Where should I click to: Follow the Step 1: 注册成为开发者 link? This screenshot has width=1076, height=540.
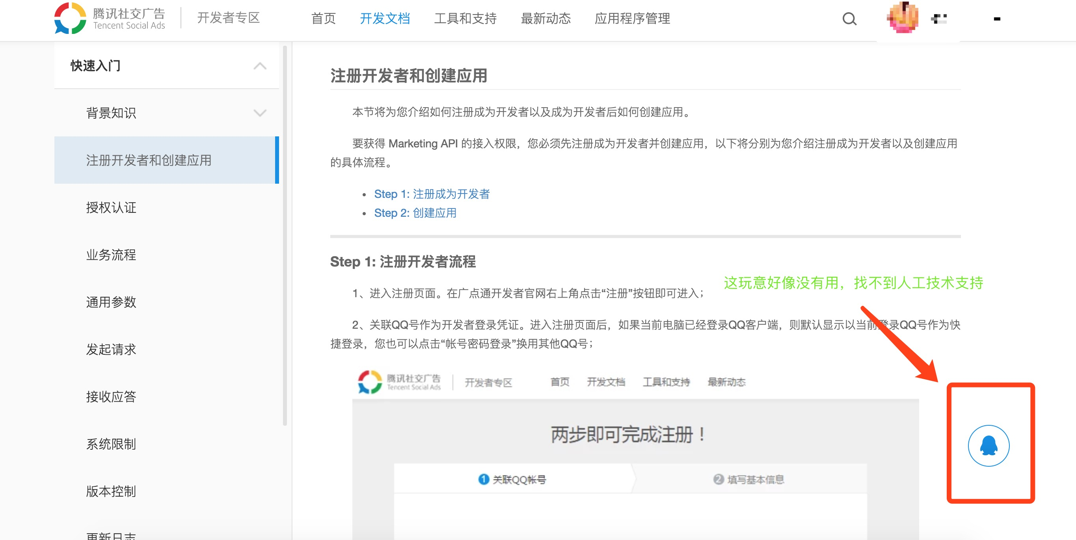pyautogui.click(x=432, y=194)
